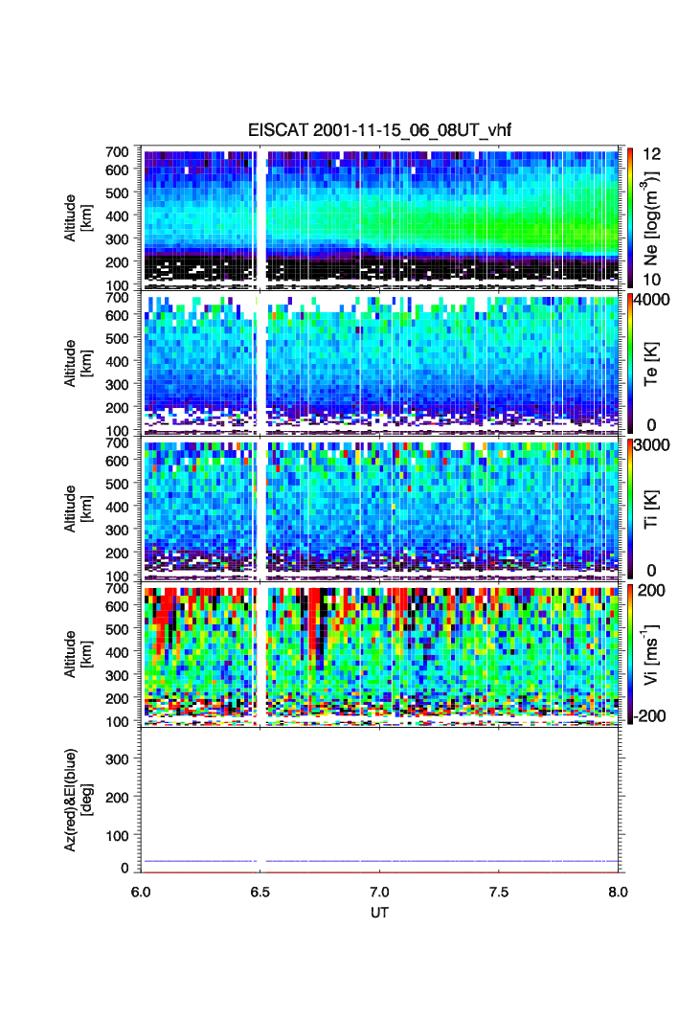Click the 8.0 tick on the UT axis
The image size is (678, 1018).
point(618,891)
